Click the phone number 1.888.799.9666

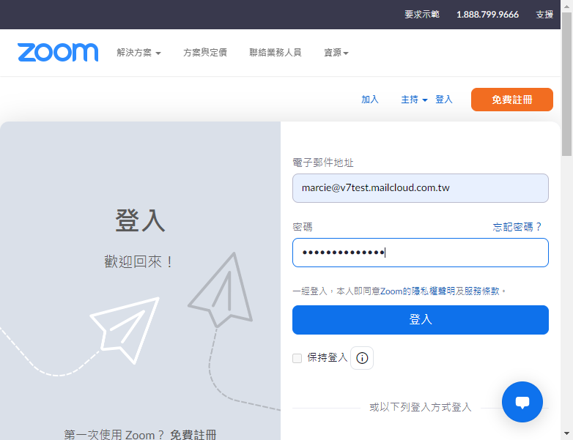(487, 14)
